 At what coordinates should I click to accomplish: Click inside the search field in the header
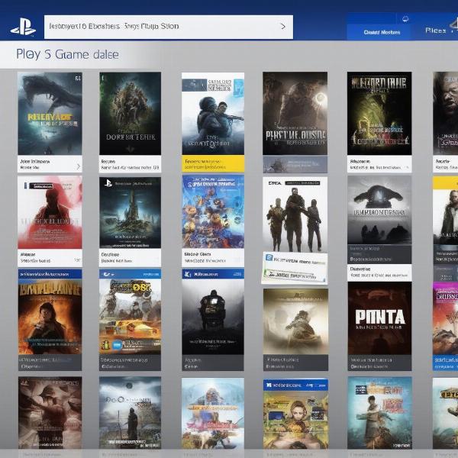(x=169, y=27)
